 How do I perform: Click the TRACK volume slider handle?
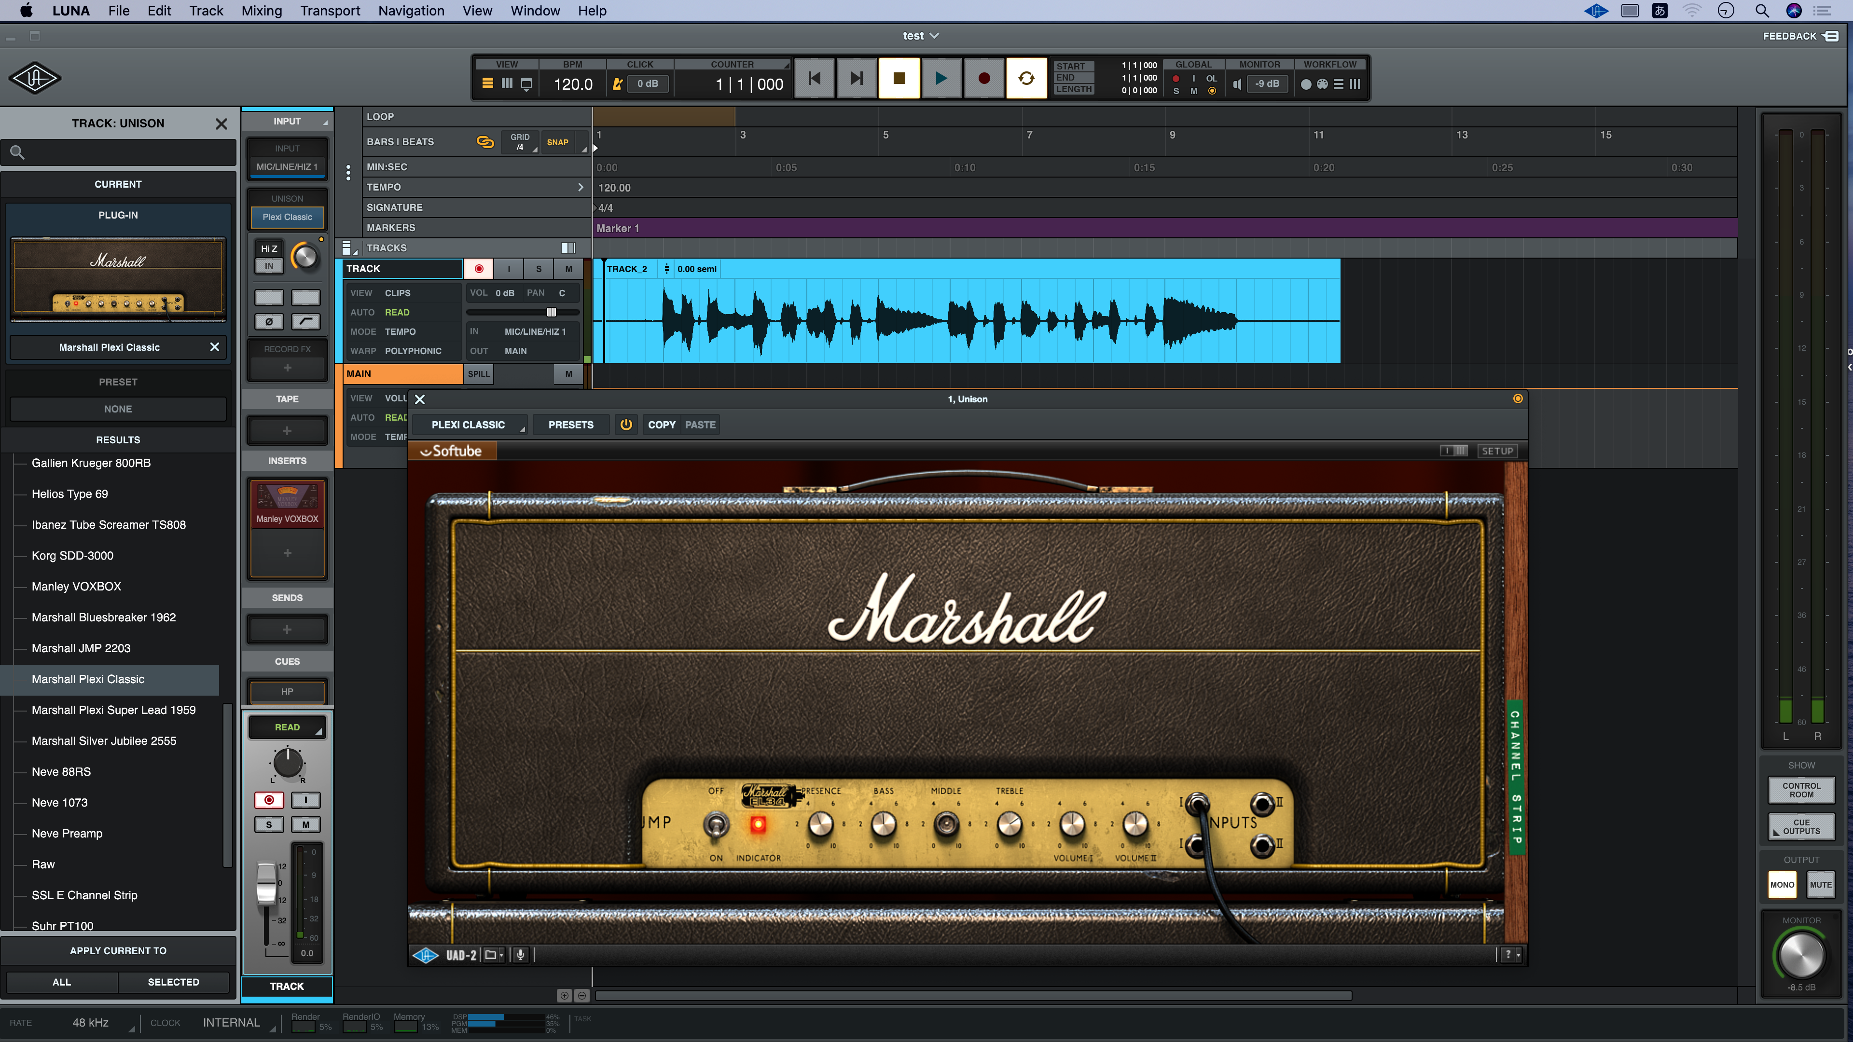pyautogui.click(x=552, y=312)
